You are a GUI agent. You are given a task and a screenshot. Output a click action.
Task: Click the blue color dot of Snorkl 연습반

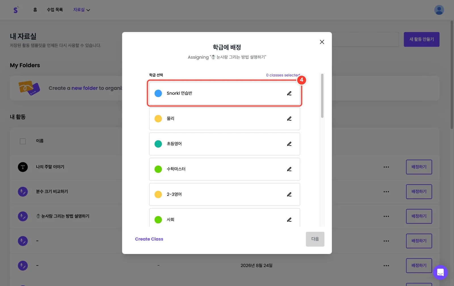coord(158,93)
